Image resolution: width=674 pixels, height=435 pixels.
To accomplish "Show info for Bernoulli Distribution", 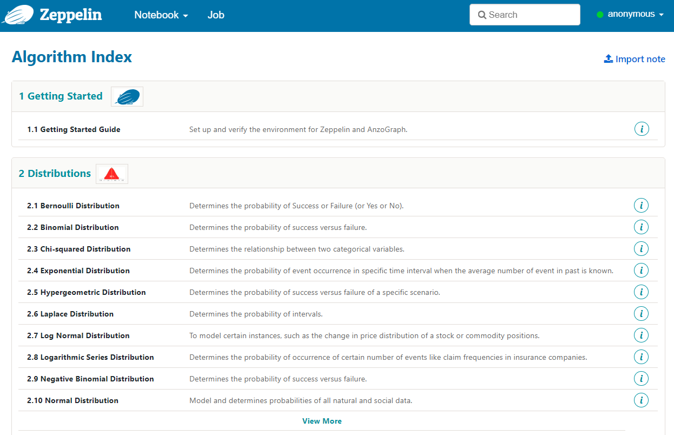I will click(641, 206).
